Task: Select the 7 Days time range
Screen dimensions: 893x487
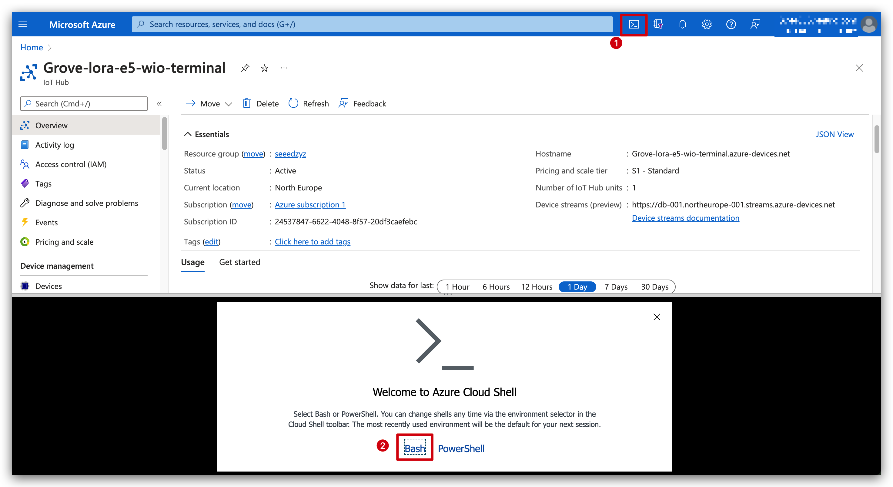Action: (x=616, y=287)
